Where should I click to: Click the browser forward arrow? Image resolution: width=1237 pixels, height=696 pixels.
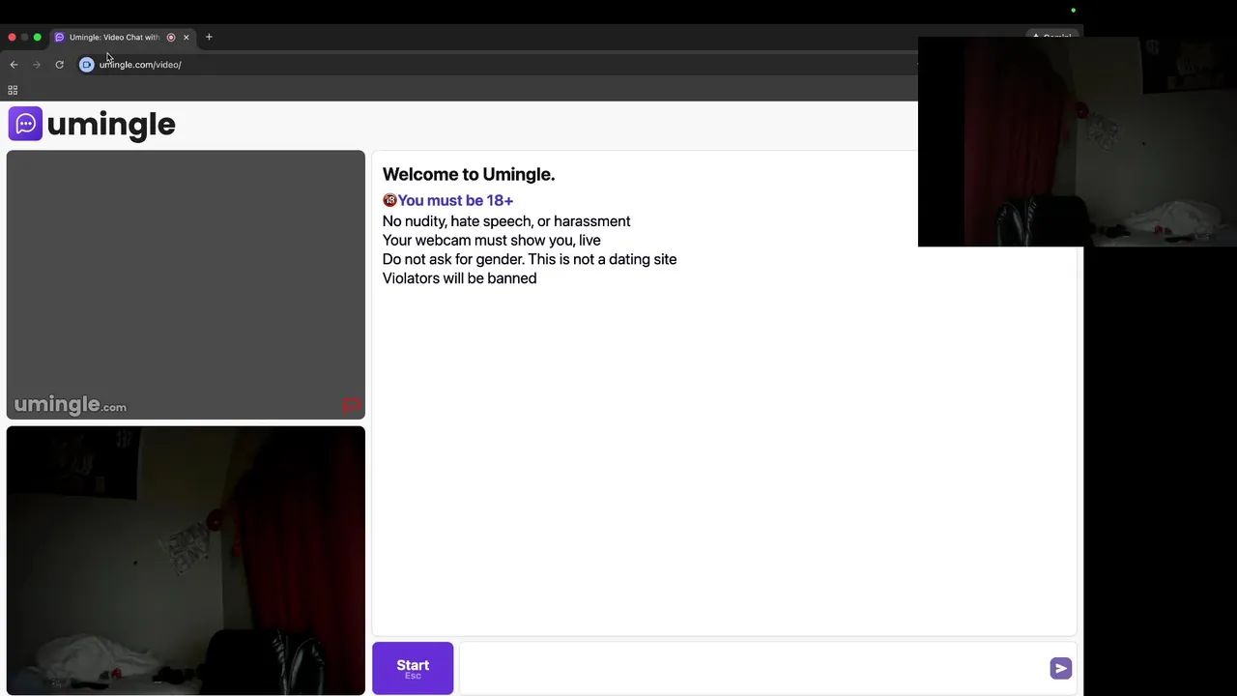(37, 65)
